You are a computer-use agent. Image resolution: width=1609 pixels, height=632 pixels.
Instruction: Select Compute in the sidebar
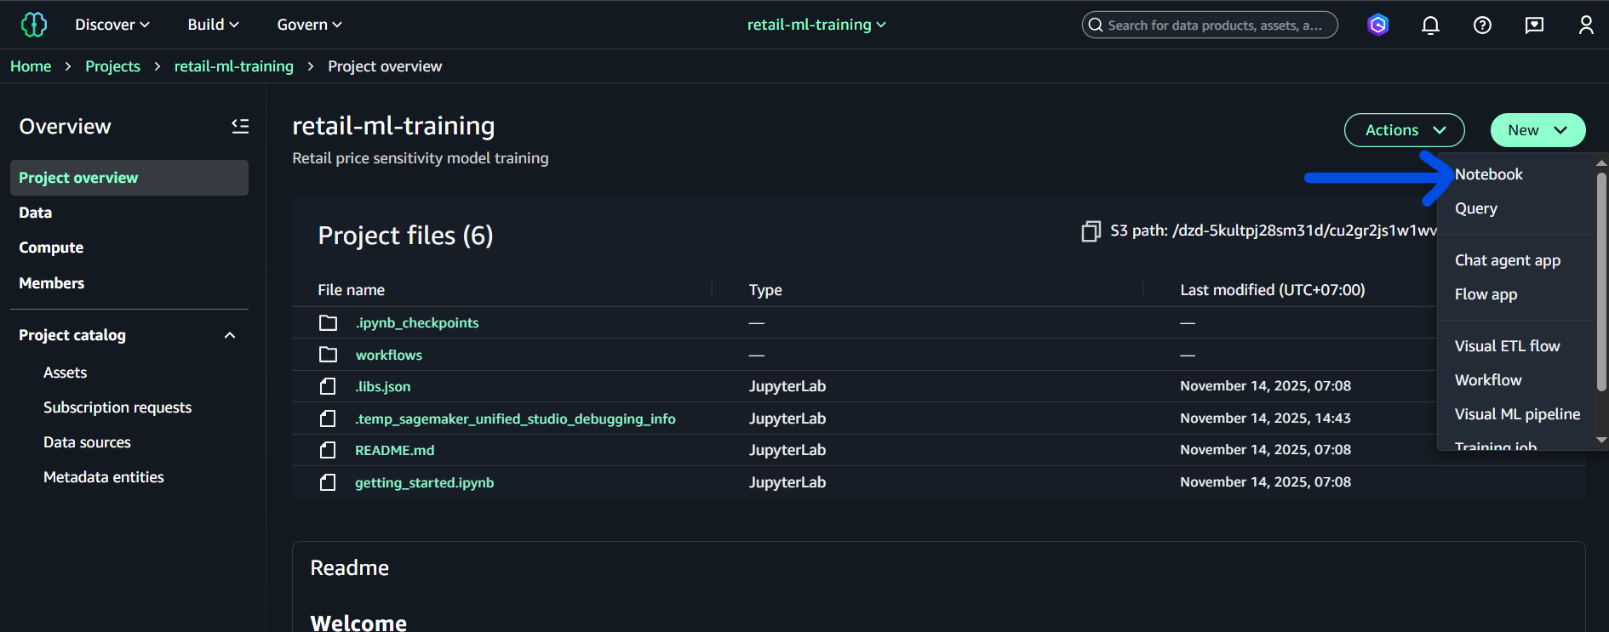pyautogui.click(x=51, y=248)
